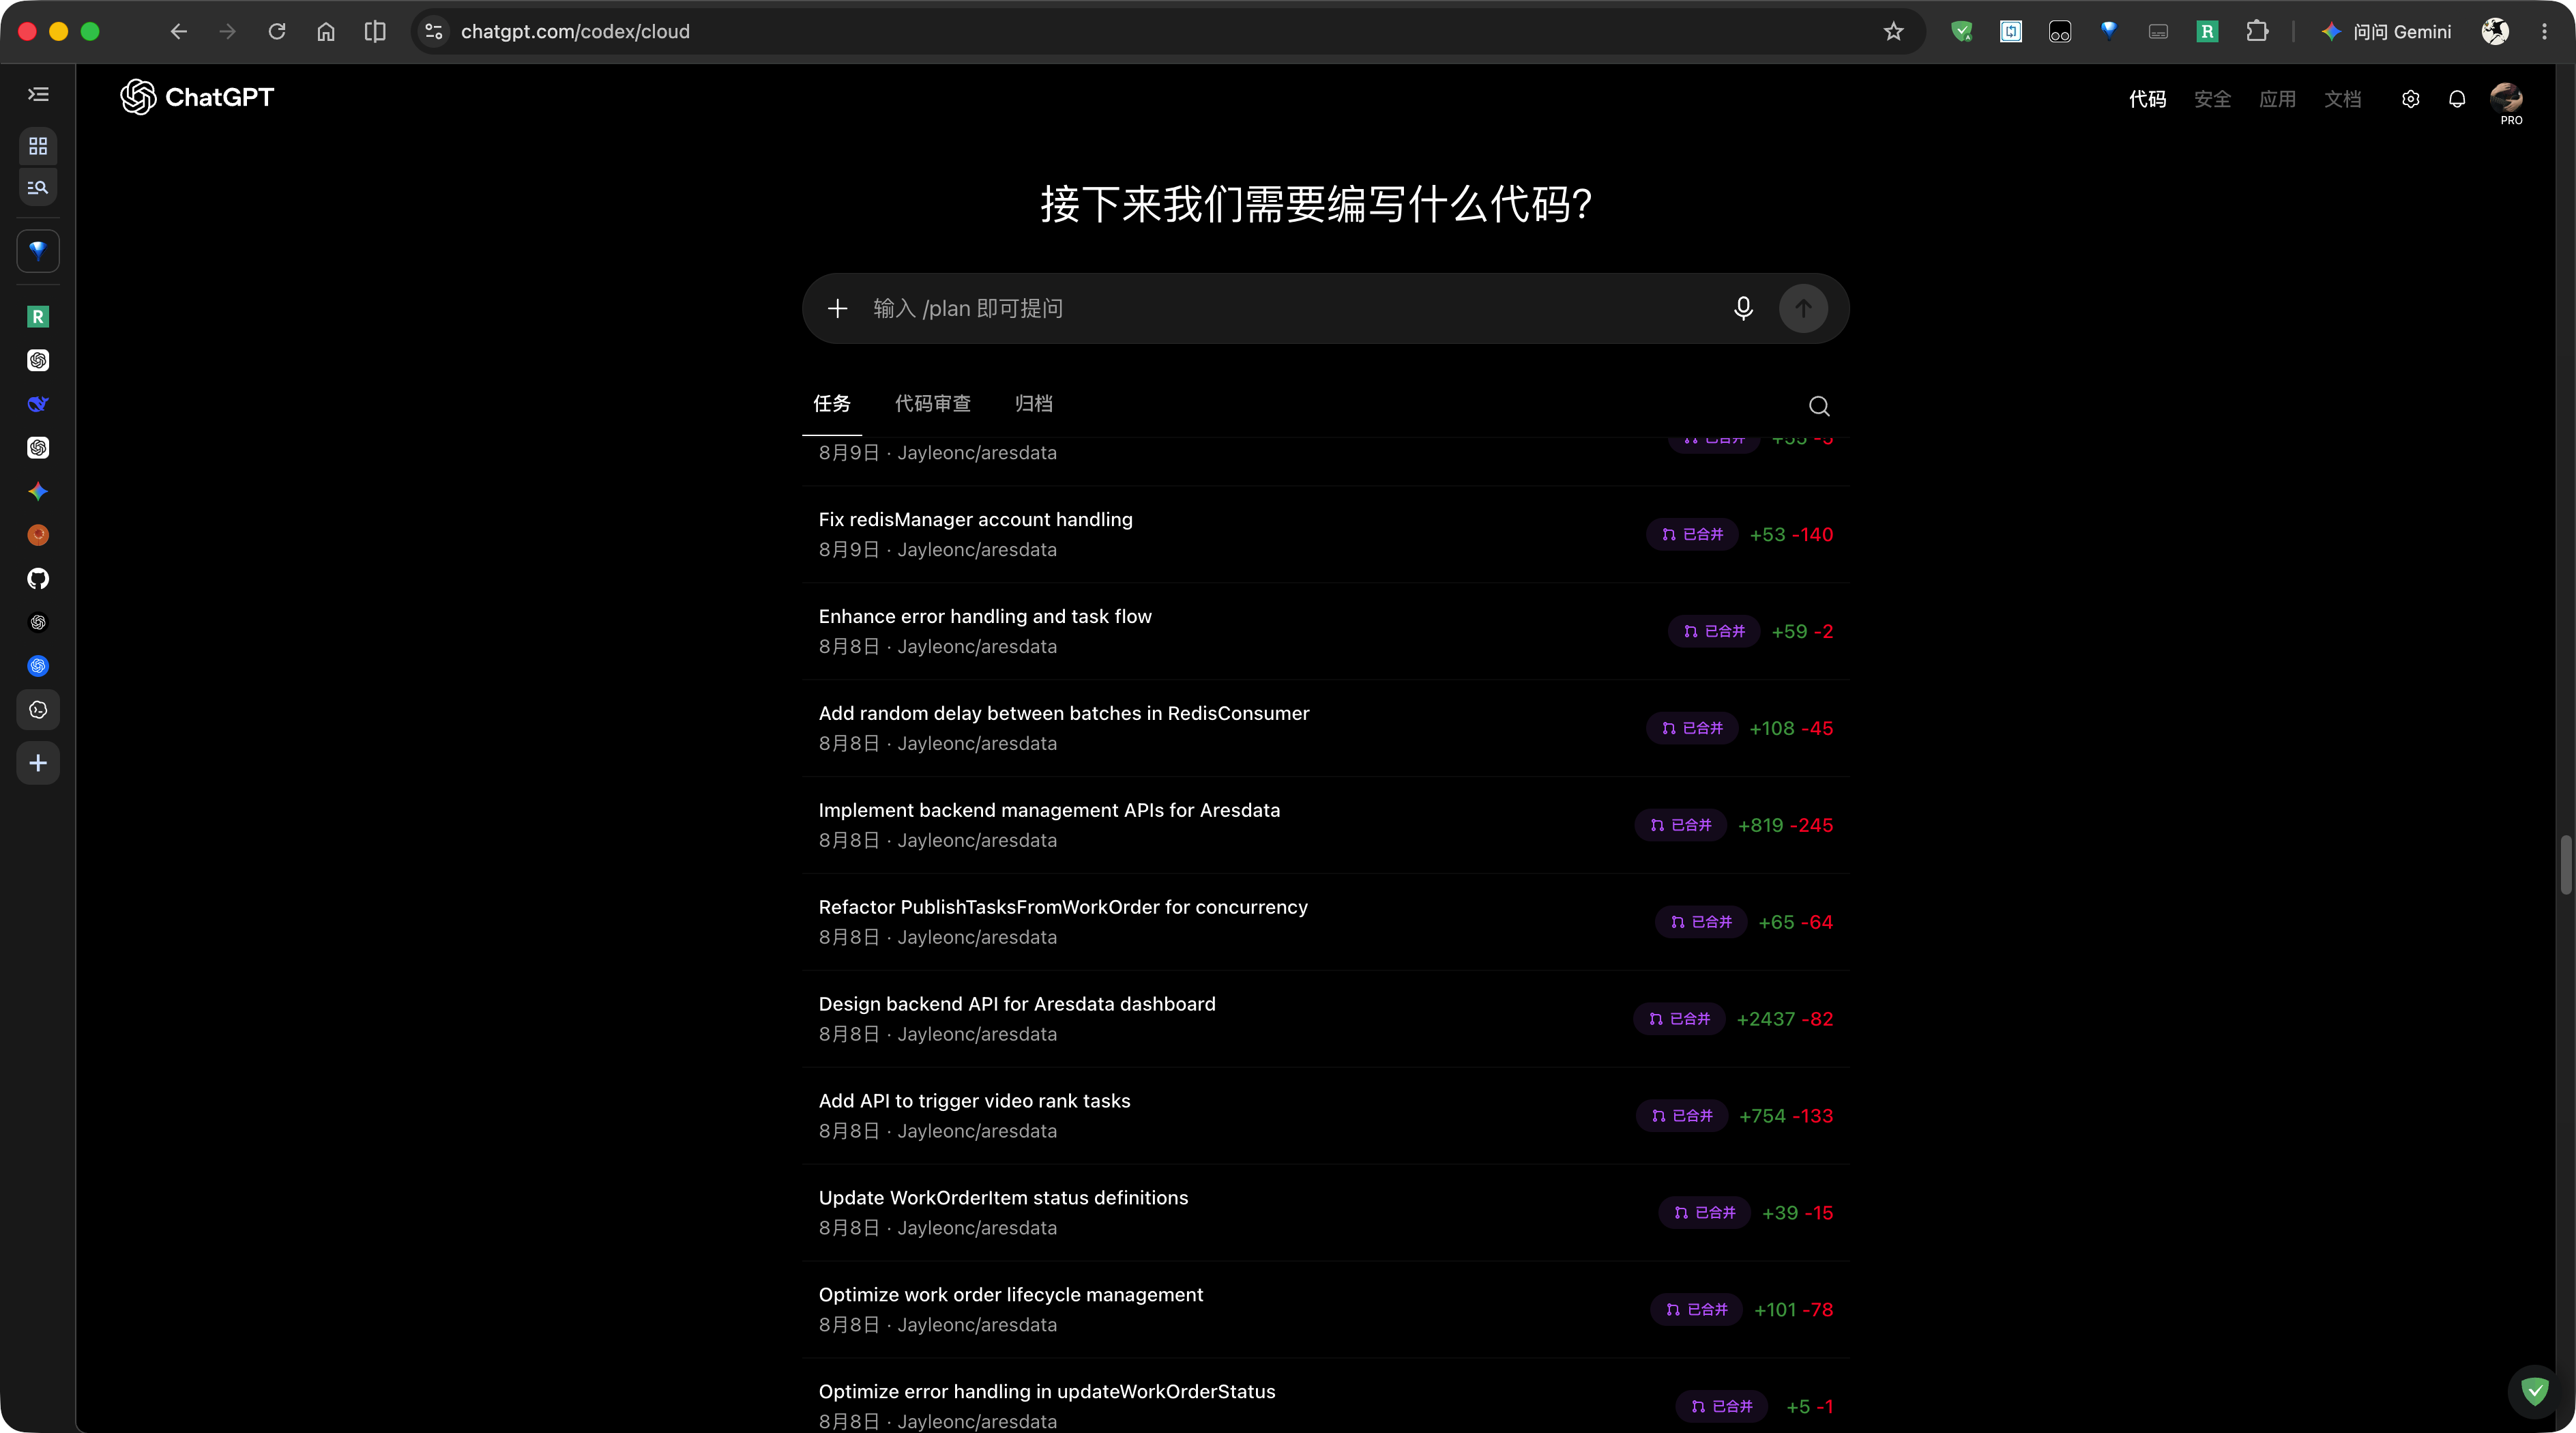
Task: Open task Design backend API for Aresdata dashboard
Action: coord(1326,1019)
